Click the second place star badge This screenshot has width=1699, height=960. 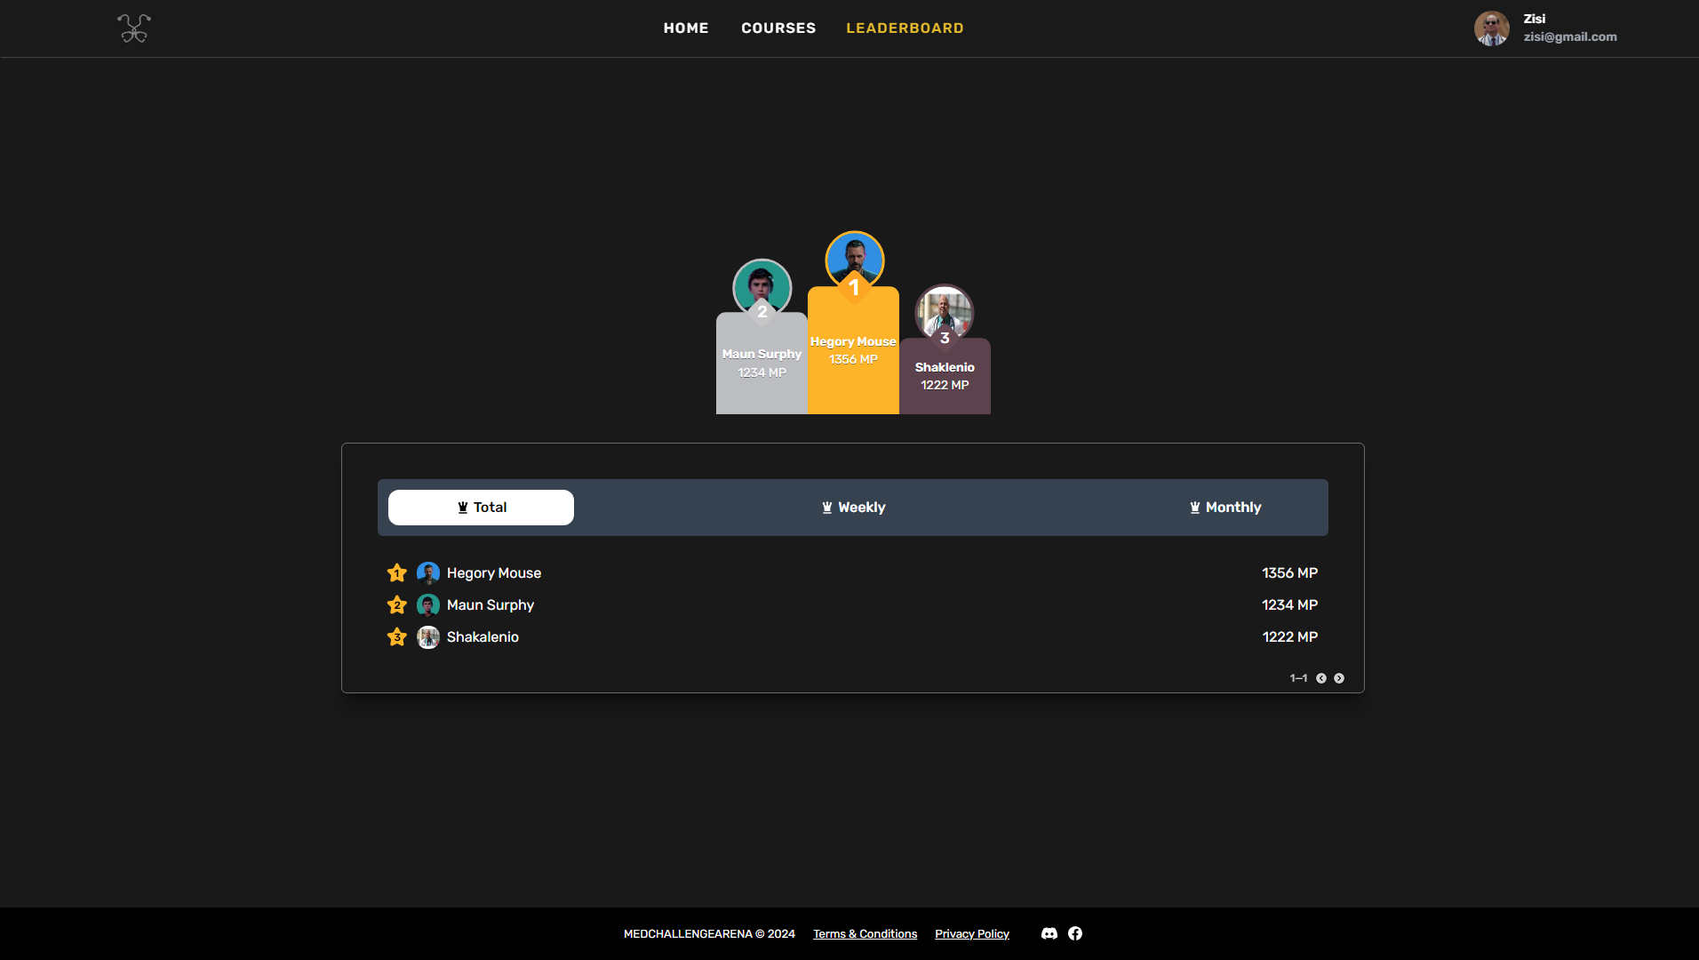(397, 605)
